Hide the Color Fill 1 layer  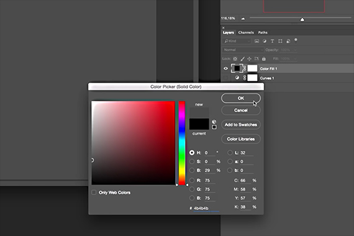point(225,68)
